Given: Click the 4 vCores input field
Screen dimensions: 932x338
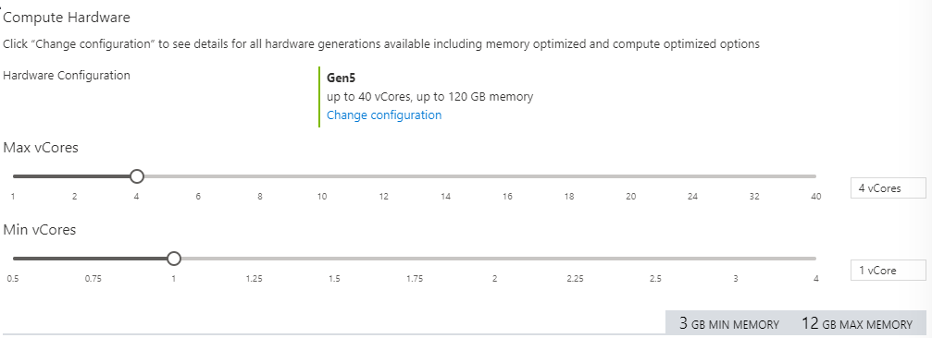Looking at the screenshot, I should (x=888, y=188).
